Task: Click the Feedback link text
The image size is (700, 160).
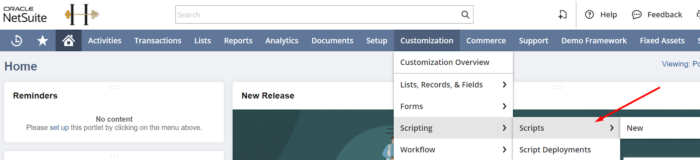Action: click(665, 15)
